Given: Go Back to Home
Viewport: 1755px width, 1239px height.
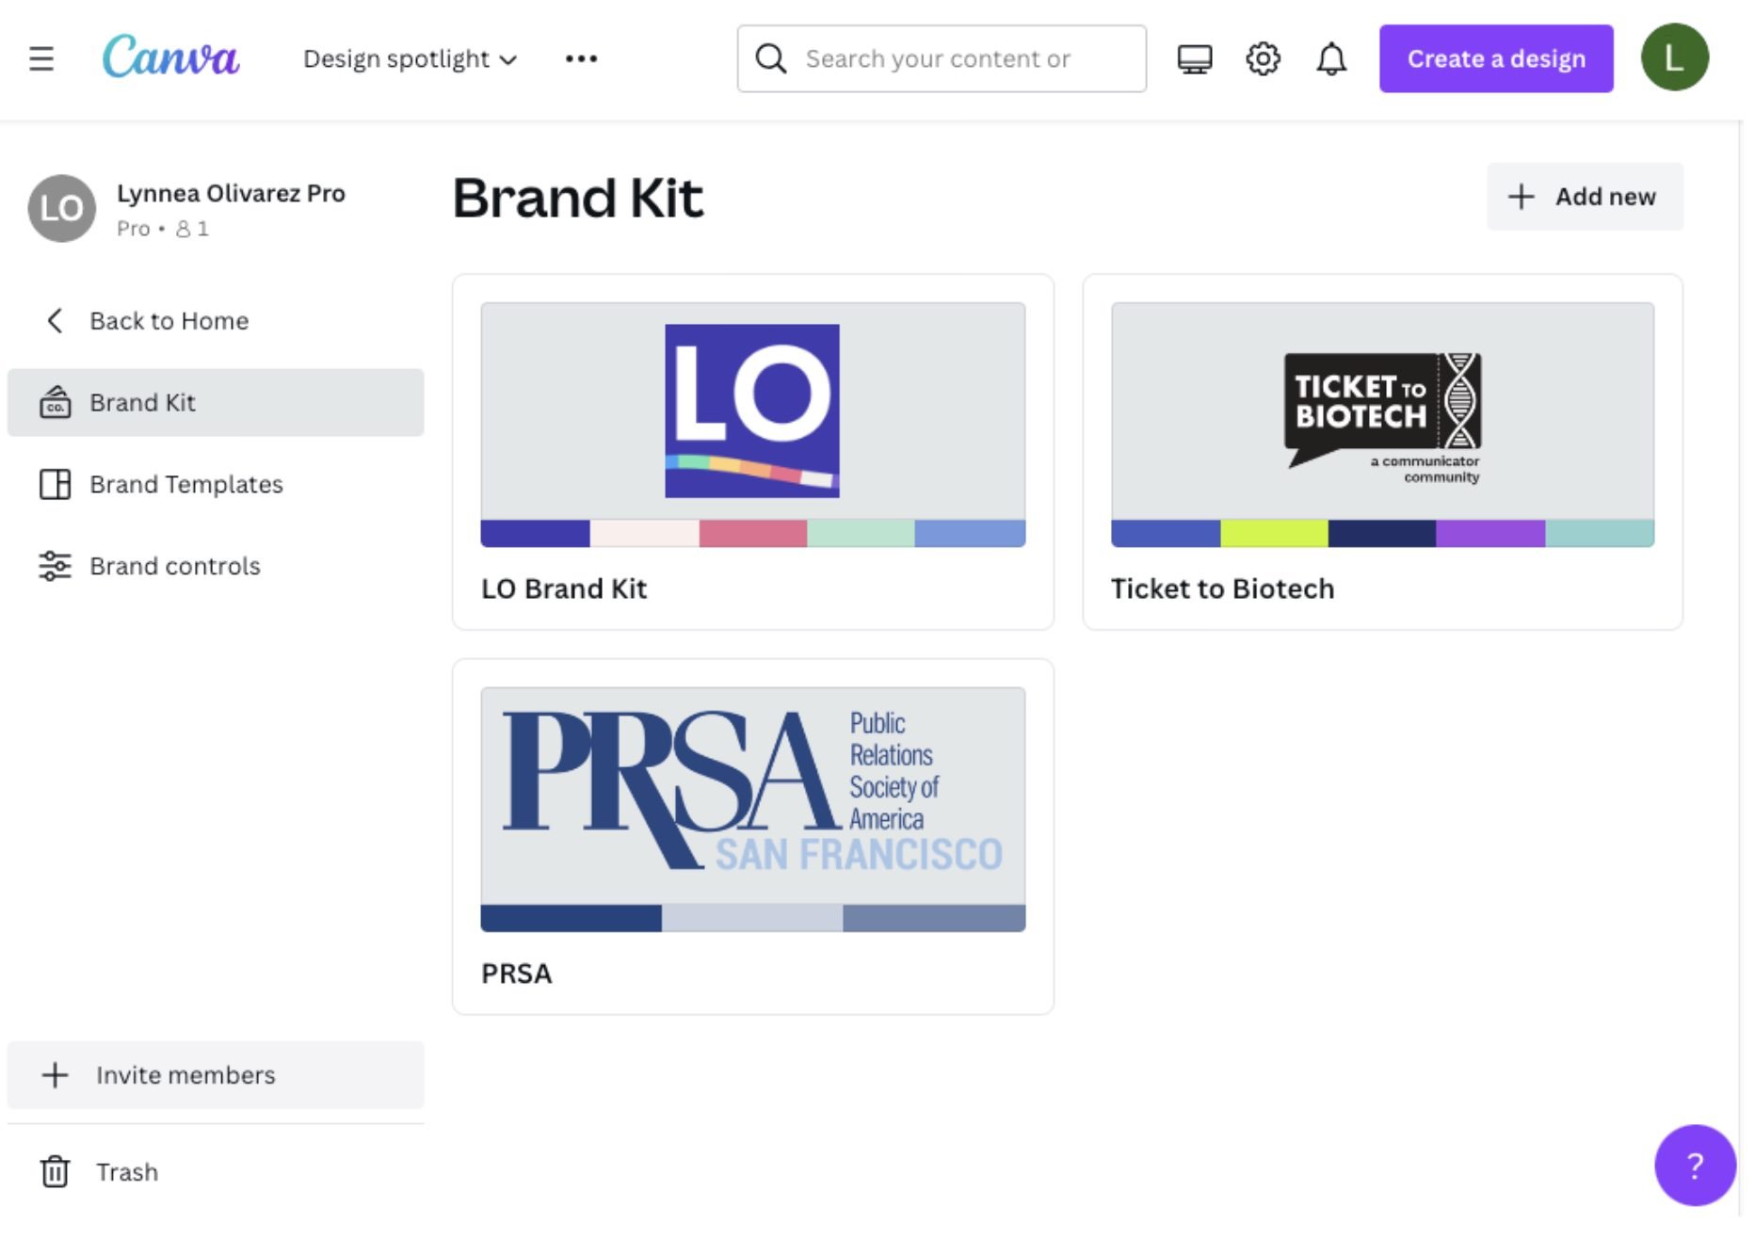Looking at the screenshot, I should 169,321.
